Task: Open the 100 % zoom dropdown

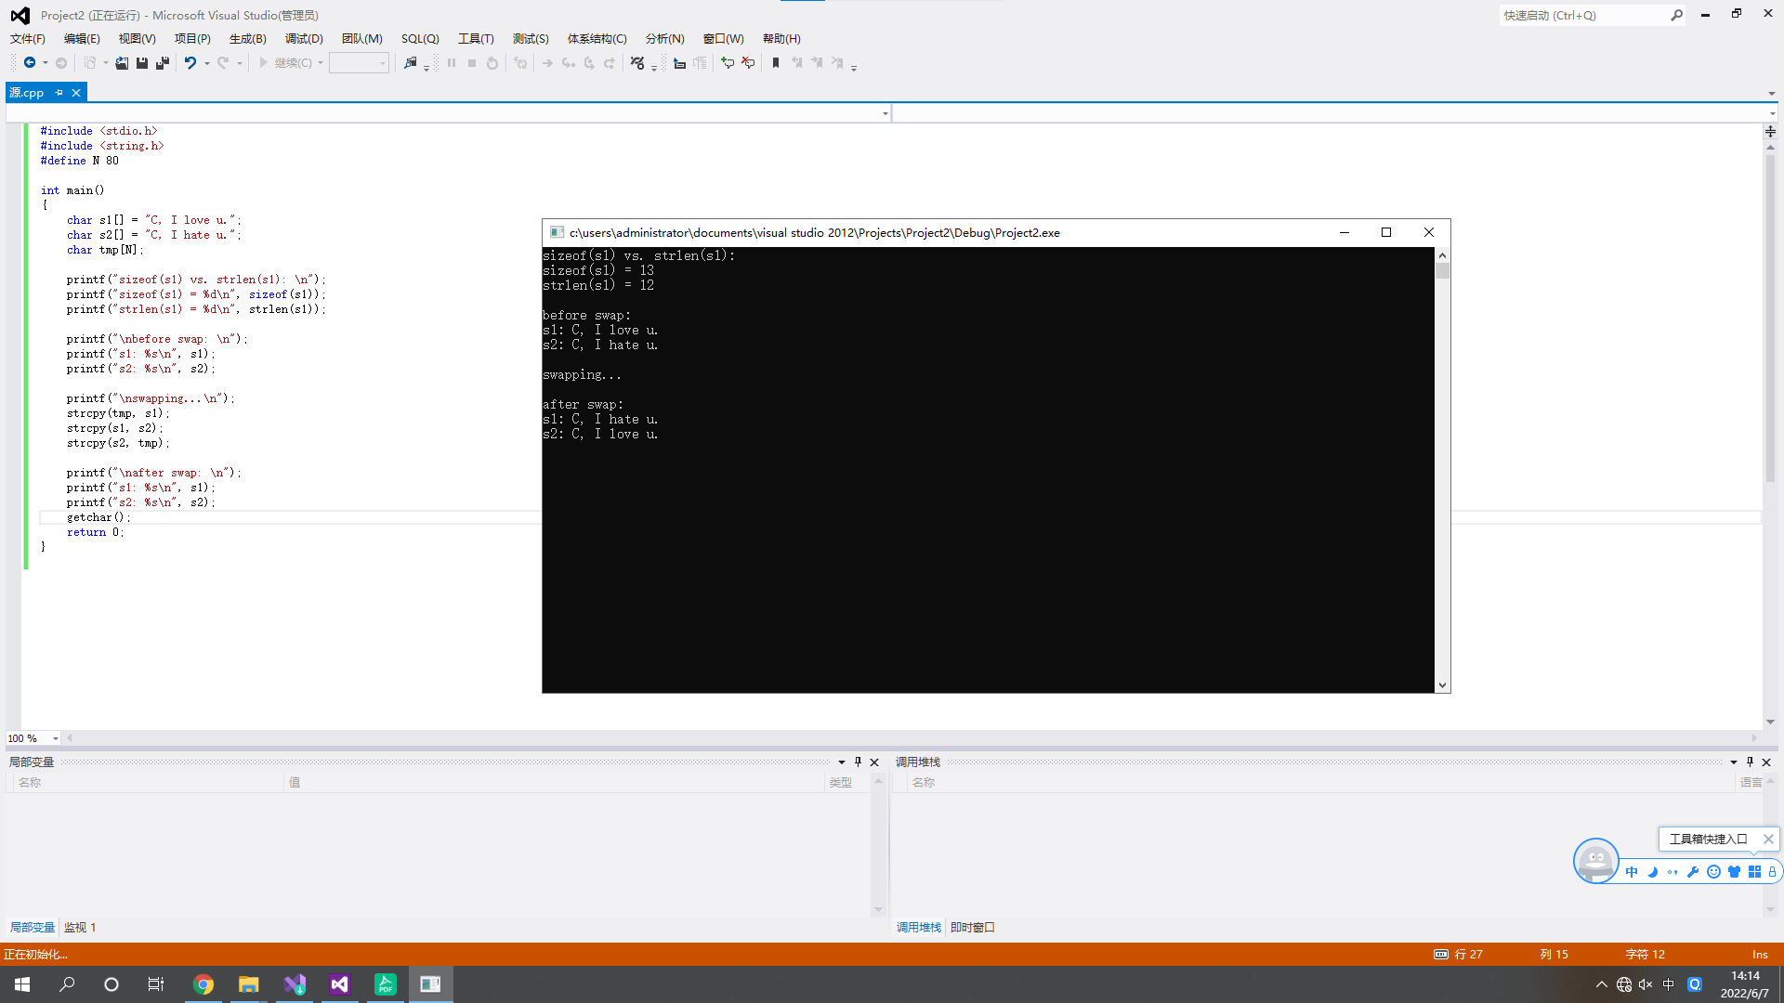Action: click(x=55, y=738)
